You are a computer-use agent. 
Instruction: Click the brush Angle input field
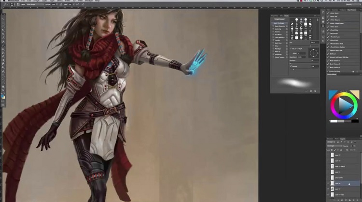(301, 53)
